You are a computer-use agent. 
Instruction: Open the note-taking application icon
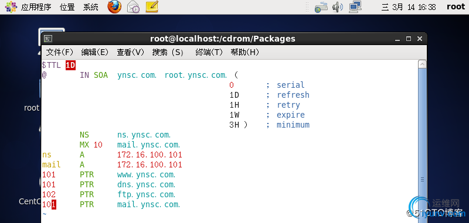(152, 7)
